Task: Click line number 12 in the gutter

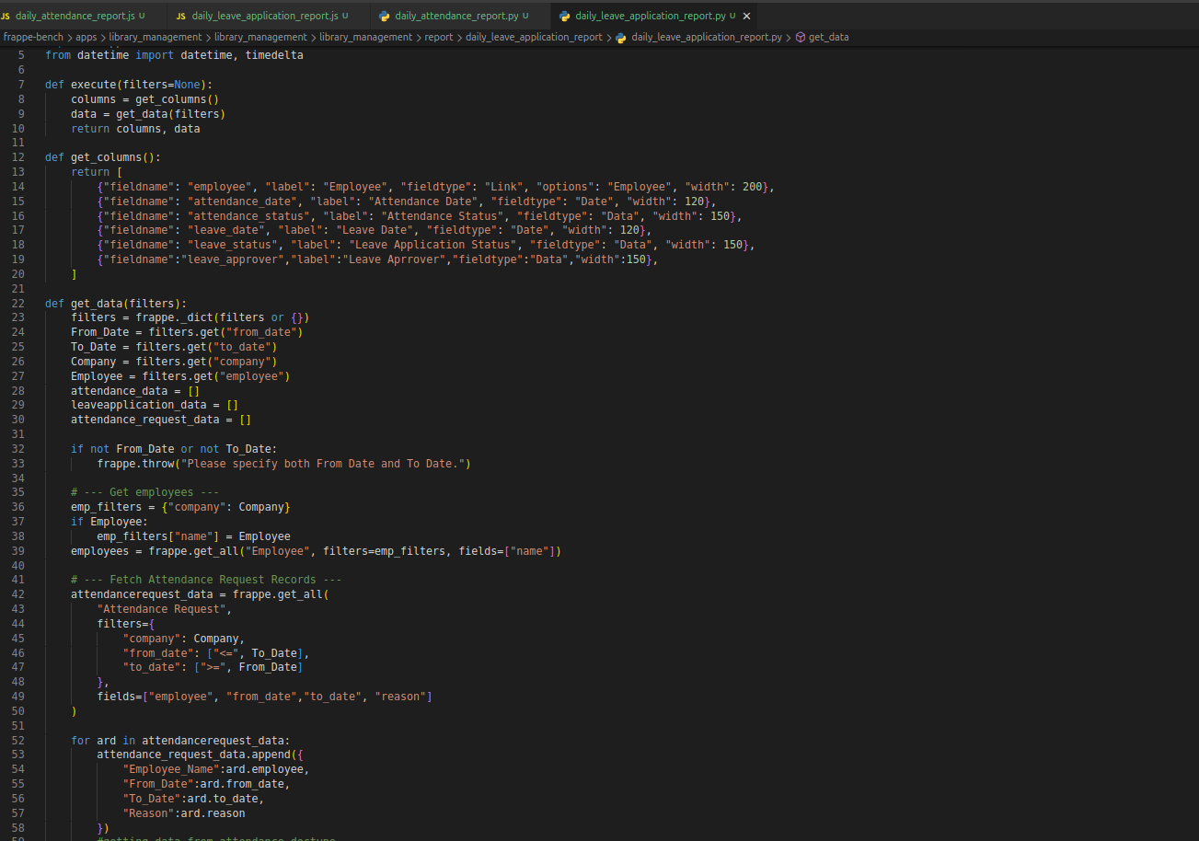Action: click(18, 157)
